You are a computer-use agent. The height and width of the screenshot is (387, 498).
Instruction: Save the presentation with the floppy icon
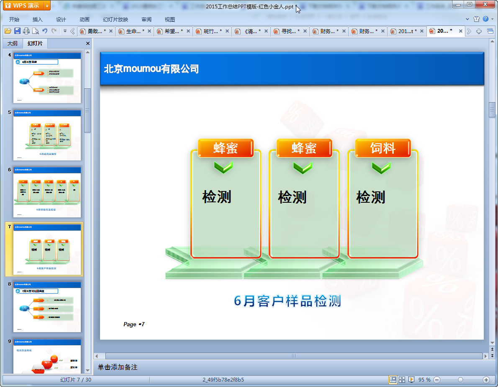(17, 31)
